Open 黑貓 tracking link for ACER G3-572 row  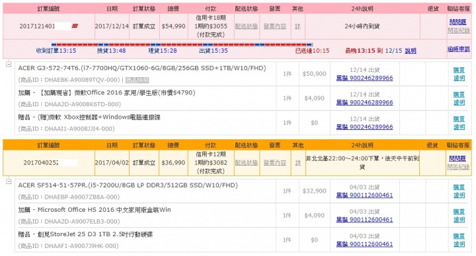pos(364,78)
